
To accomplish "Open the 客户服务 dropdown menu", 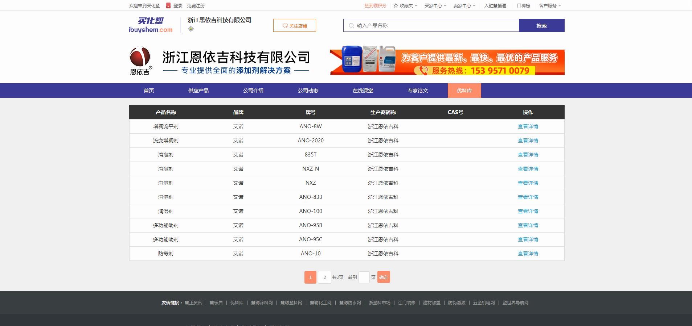I will [547, 5].
